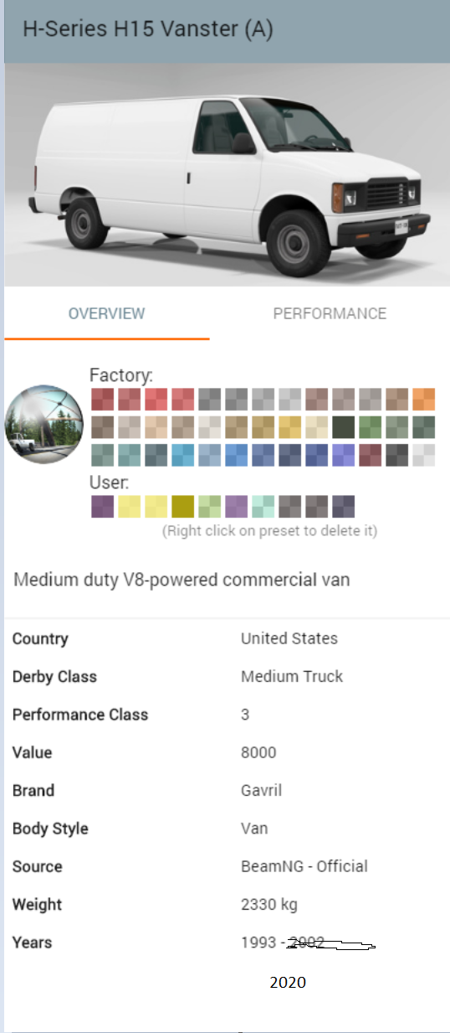
Task: Choose the white factory color in third row
Action: 423,455
